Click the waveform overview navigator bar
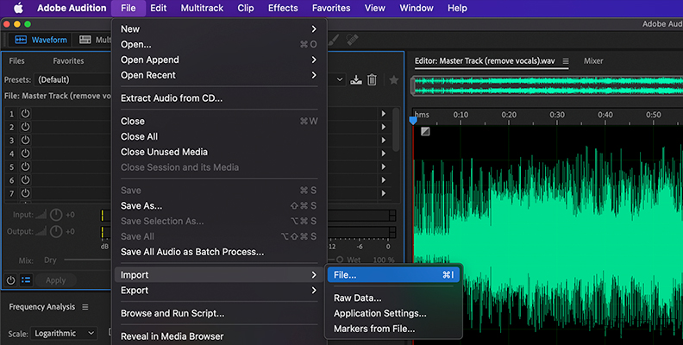Viewport: 683px width, 345px height. coord(547,85)
